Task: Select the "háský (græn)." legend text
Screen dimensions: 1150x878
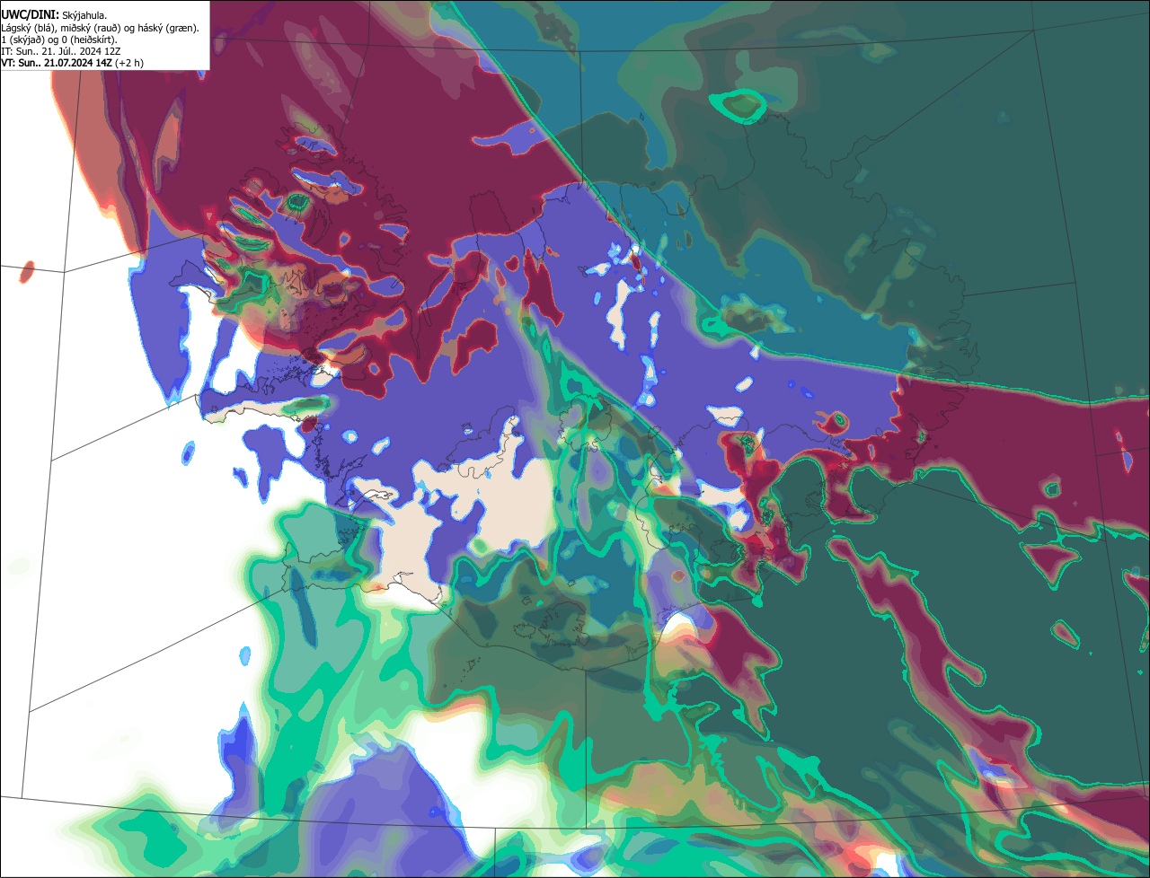Action: point(168,29)
